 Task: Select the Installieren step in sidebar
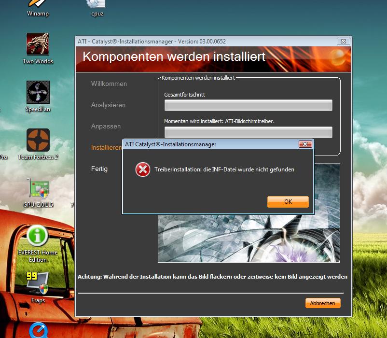pyautogui.click(x=106, y=147)
